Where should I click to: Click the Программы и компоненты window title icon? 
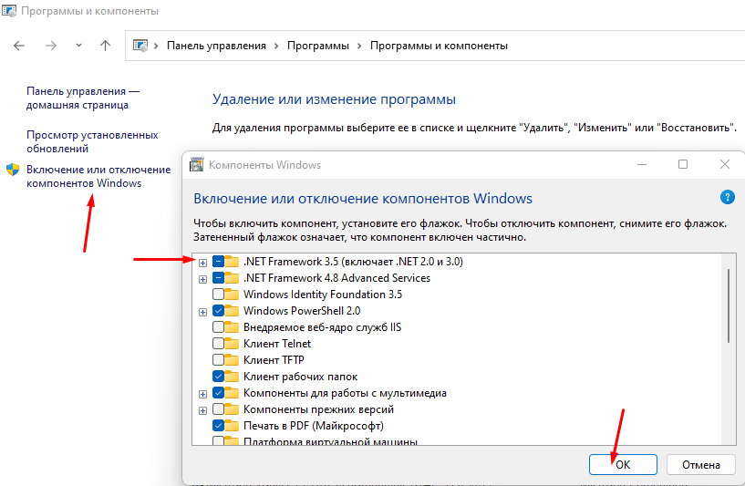pos(9,10)
